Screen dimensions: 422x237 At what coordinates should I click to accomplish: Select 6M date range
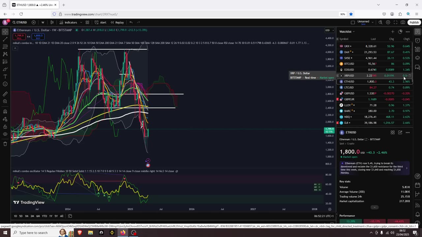[x=38, y=216]
